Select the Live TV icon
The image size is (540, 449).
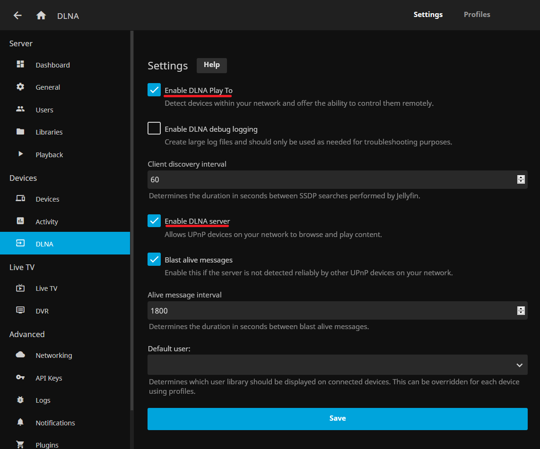coord(20,288)
